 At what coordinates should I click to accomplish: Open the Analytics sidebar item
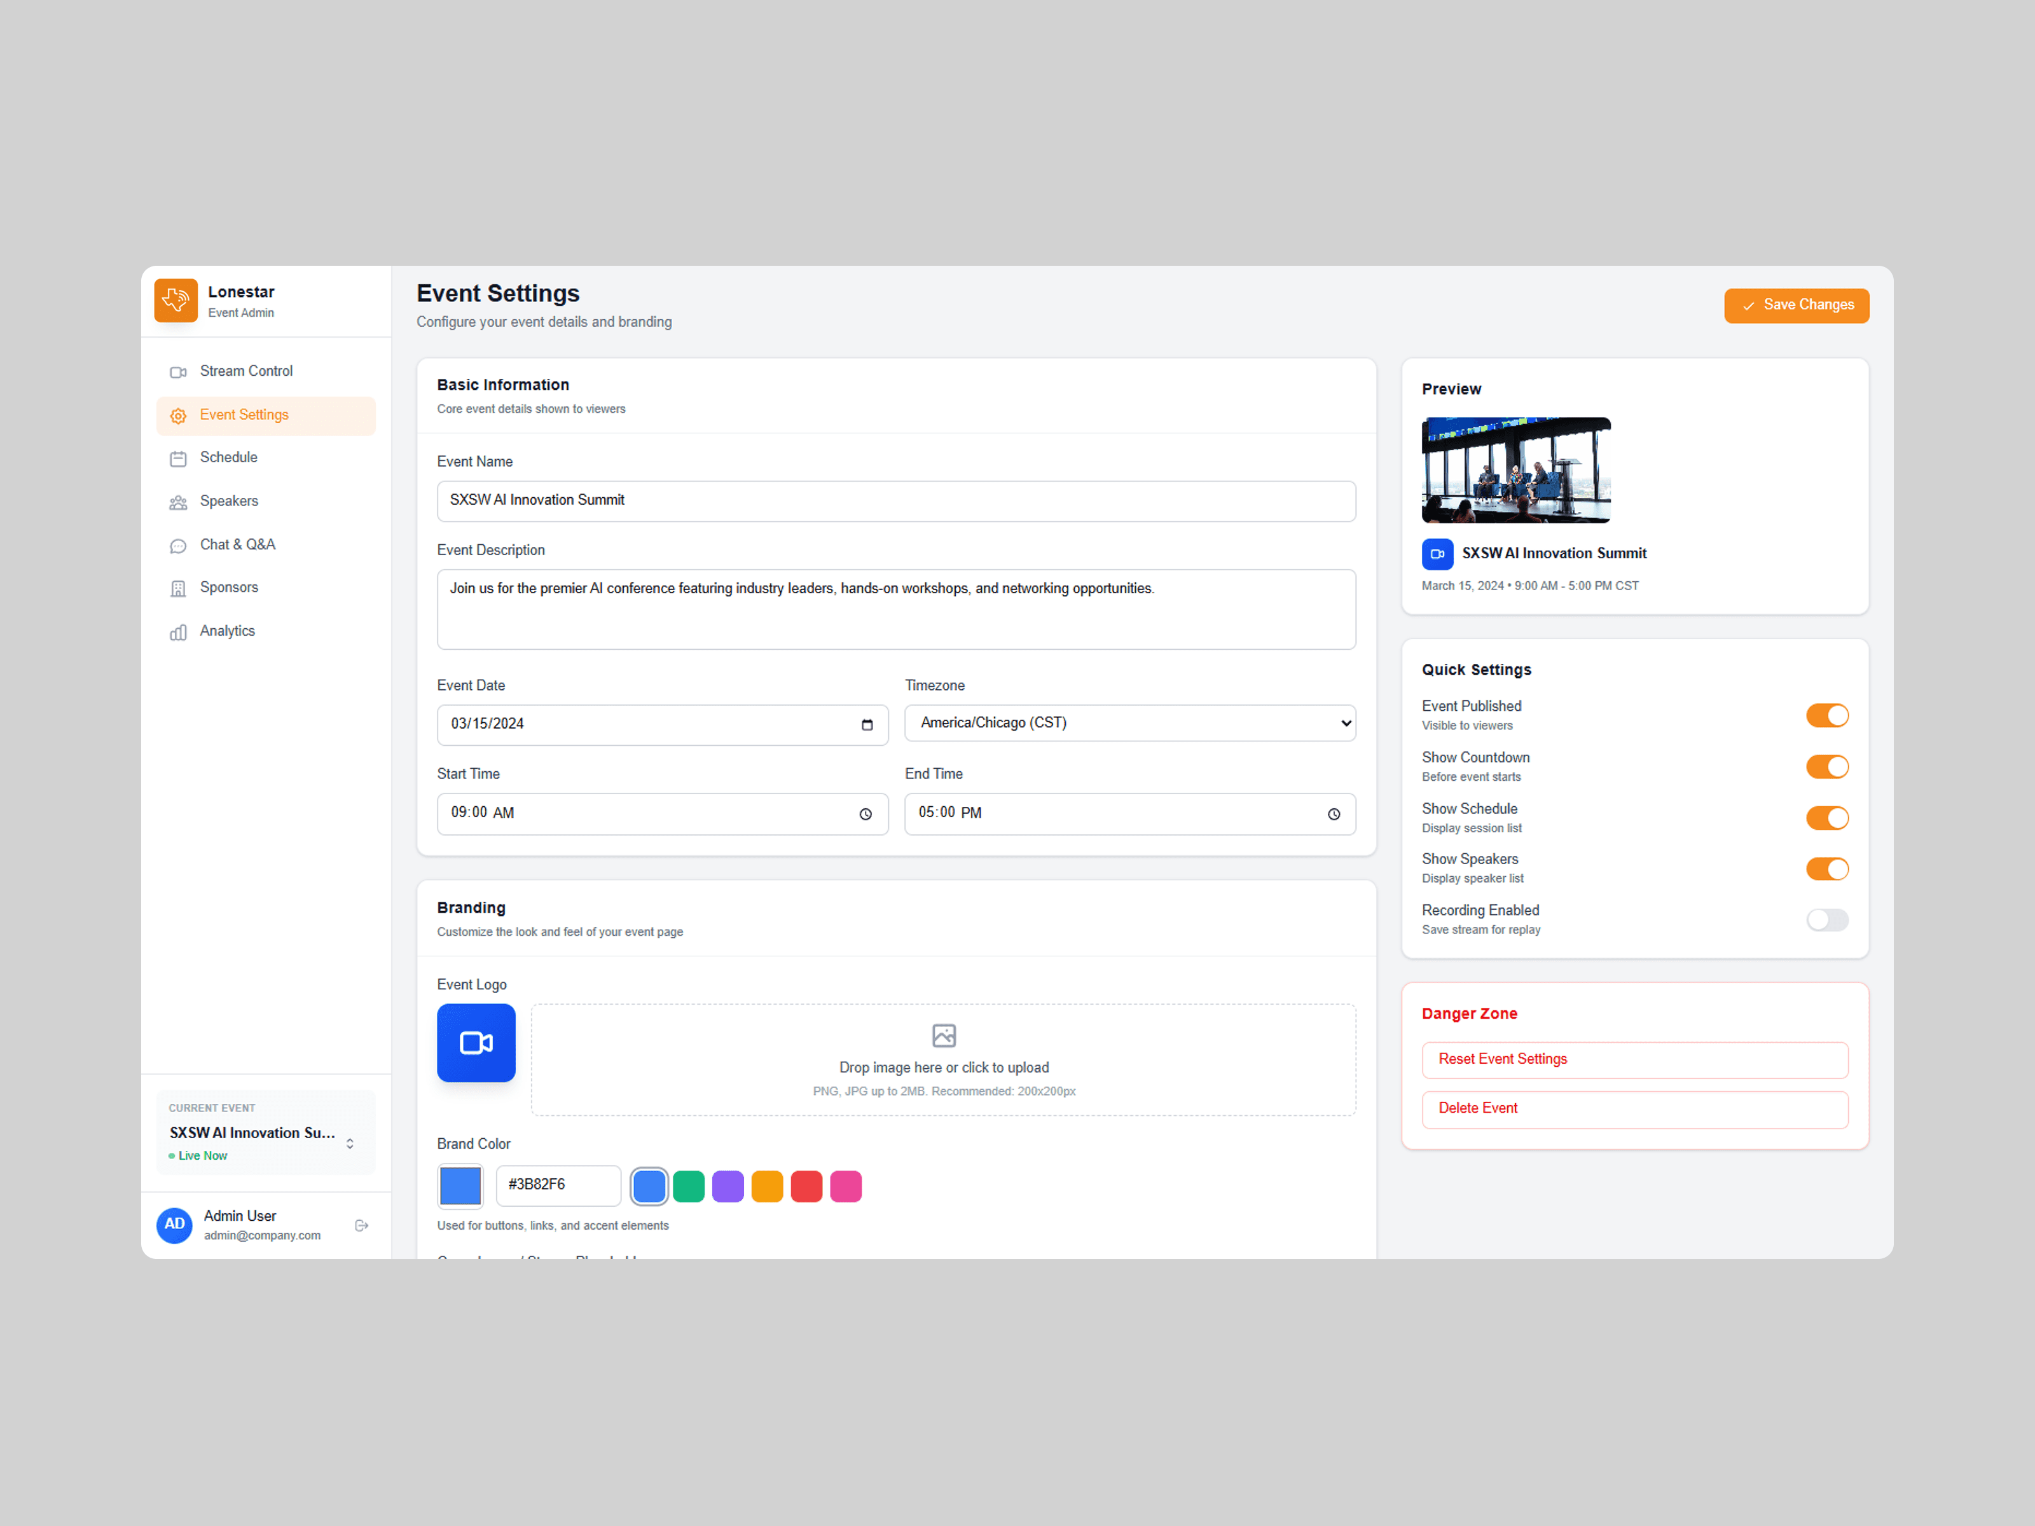227,631
